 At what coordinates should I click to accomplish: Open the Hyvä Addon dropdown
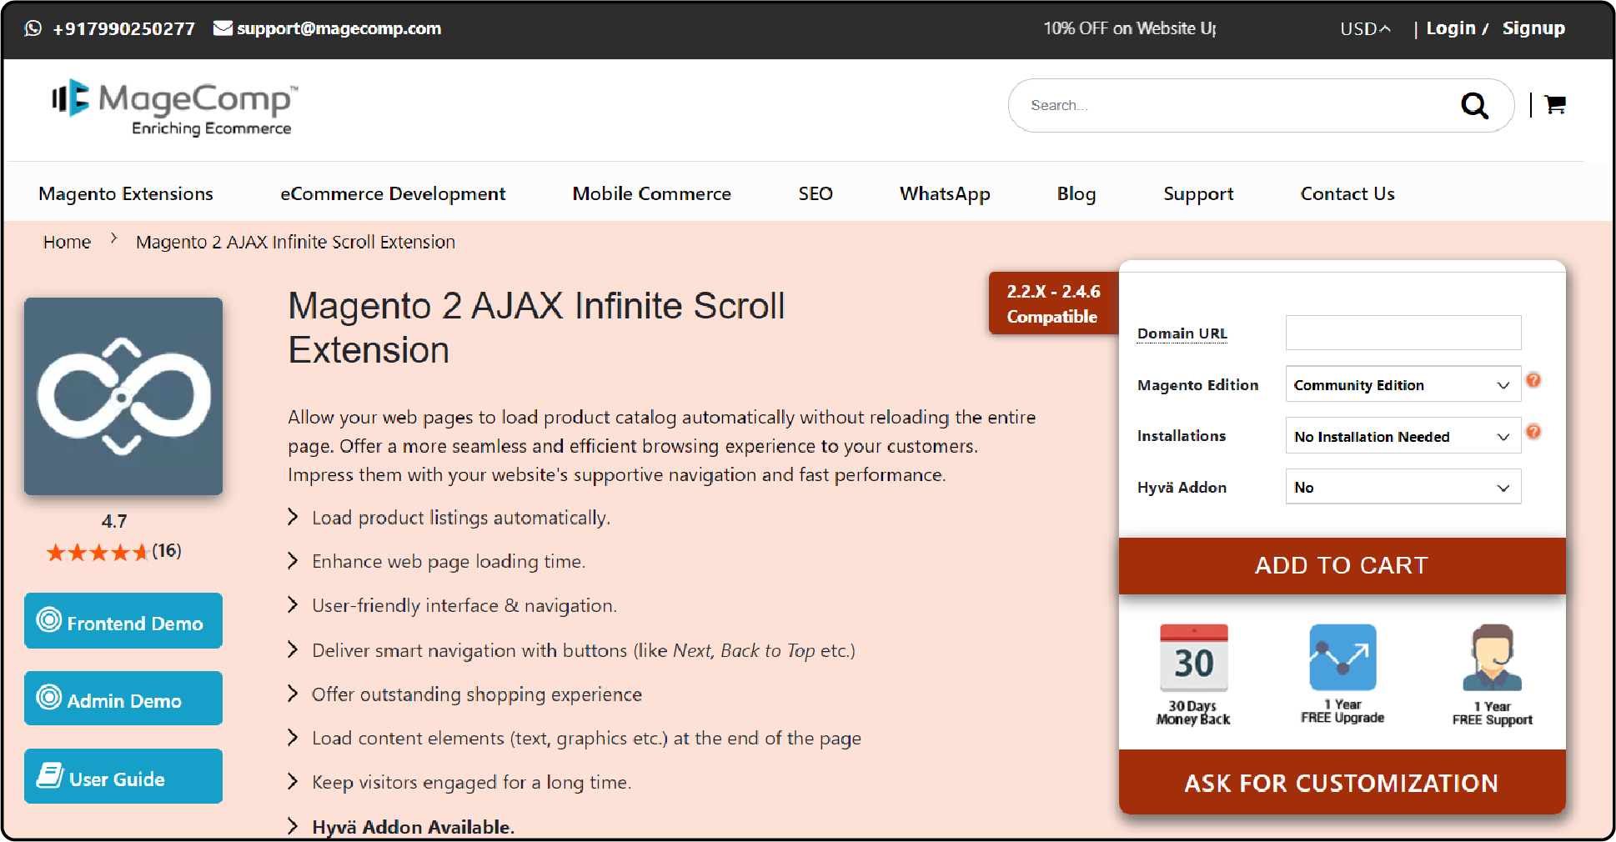click(x=1403, y=487)
